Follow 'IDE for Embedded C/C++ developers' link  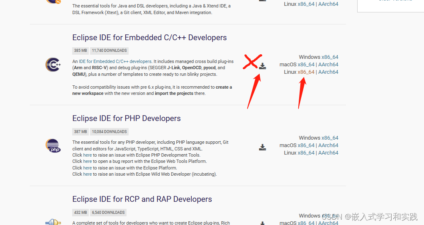[115, 62]
